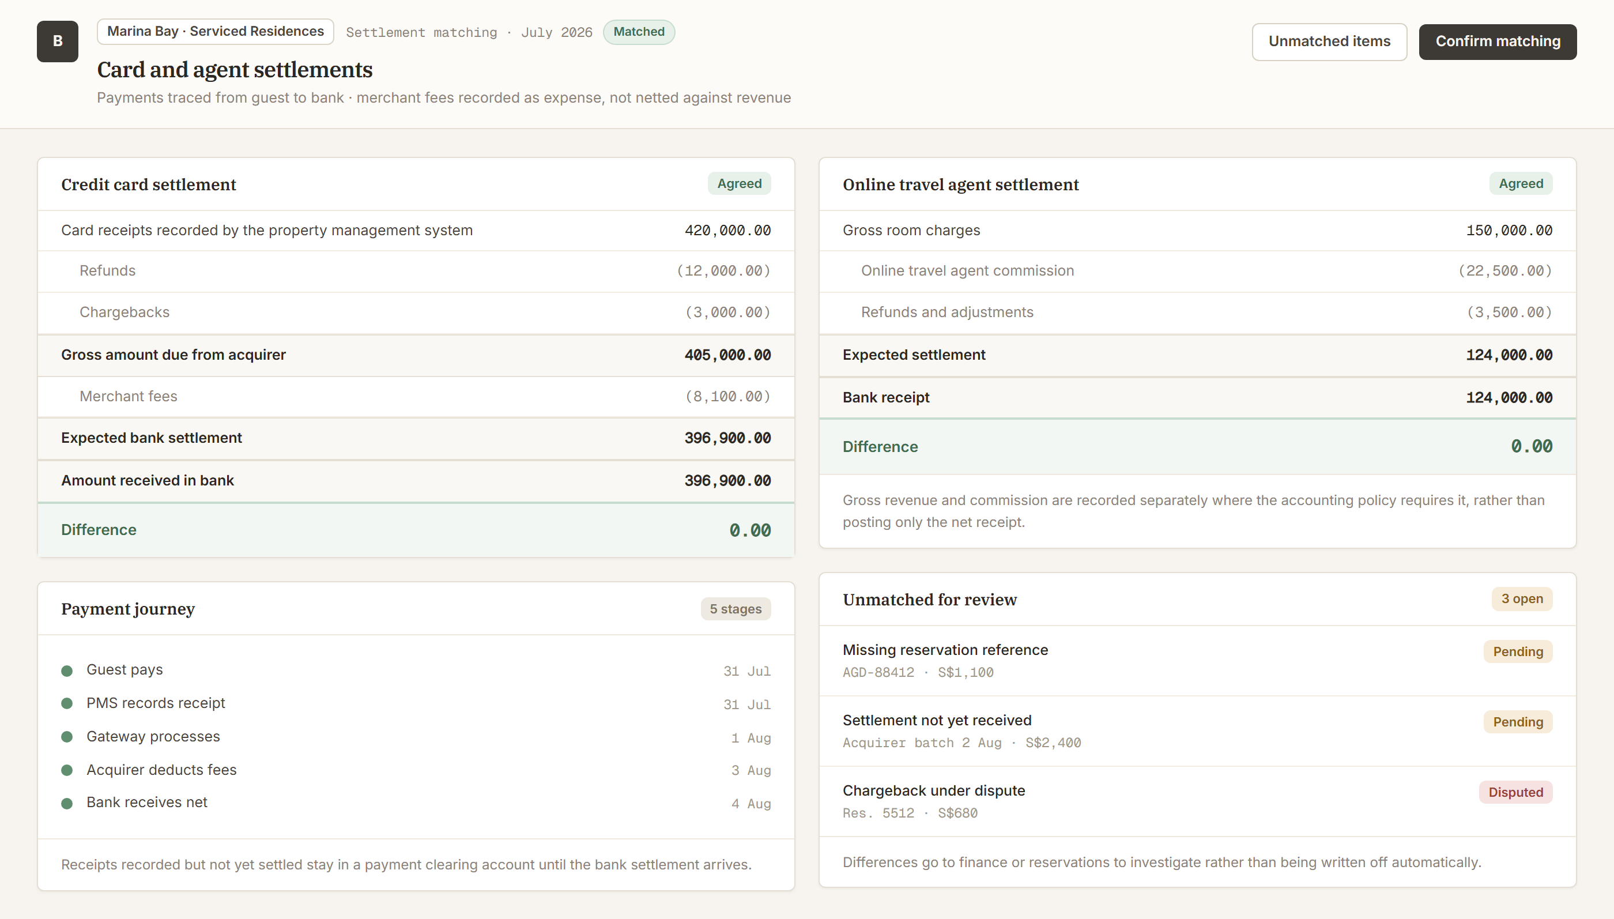Select the Credit card settlement Agreed badge

pyautogui.click(x=739, y=184)
